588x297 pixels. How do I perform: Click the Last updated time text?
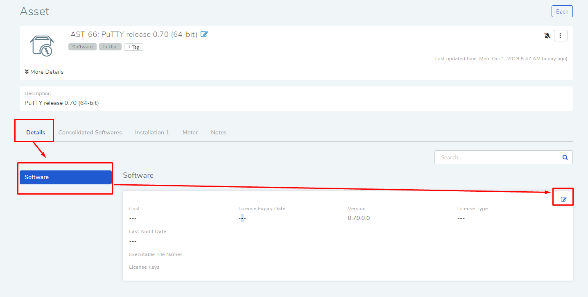coord(501,59)
